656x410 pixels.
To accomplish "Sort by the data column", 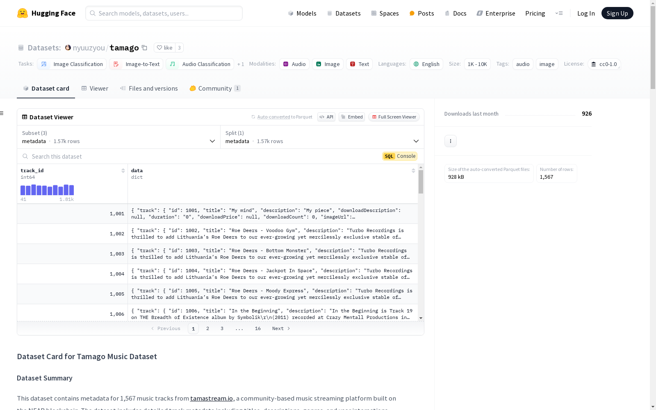I will (413, 171).
